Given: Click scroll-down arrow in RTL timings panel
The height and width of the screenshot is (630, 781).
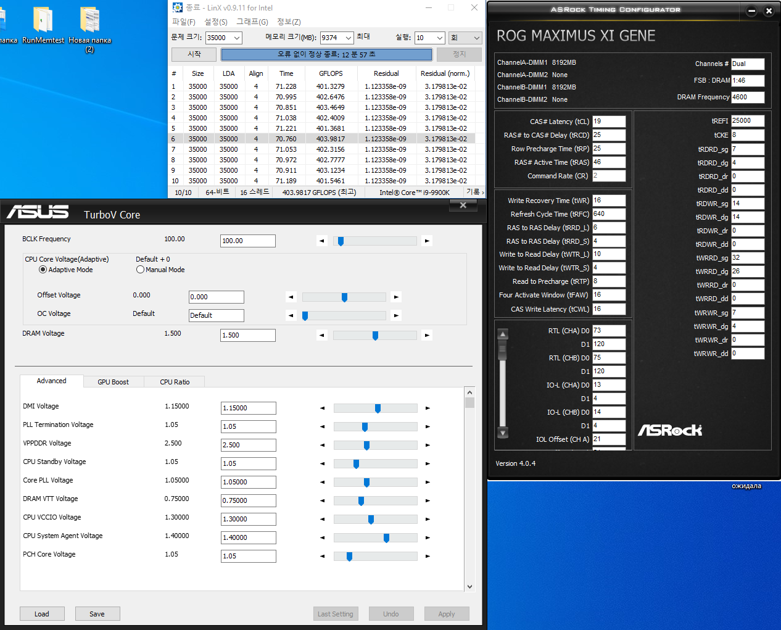Looking at the screenshot, I should pyautogui.click(x=503, y=433).
